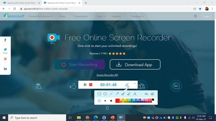Click the Login button
Image resolution: width=216 pixels, height=121 pixels.
click(x=206, y=16)
